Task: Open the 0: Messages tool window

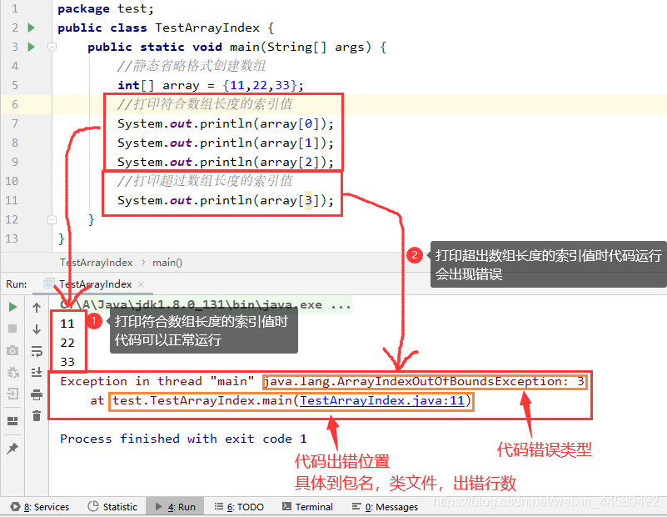Action: tap(385, 507)
